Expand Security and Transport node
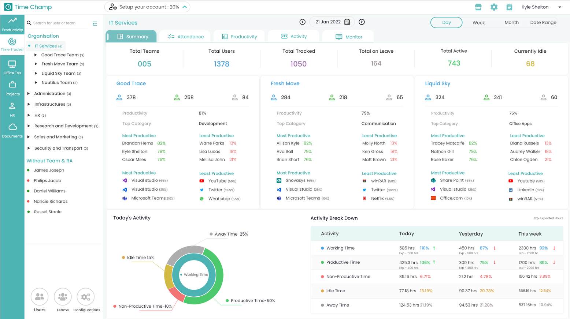 (29, 148)
